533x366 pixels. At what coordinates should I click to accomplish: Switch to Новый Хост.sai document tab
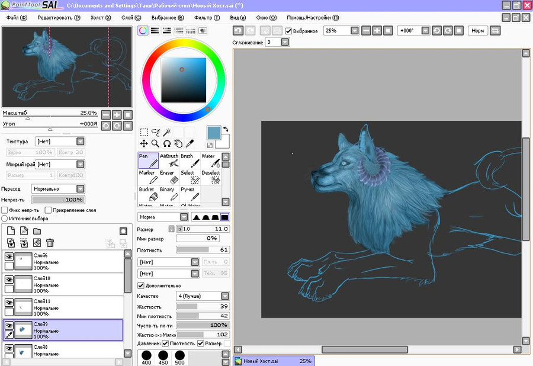tap(274, 361)
